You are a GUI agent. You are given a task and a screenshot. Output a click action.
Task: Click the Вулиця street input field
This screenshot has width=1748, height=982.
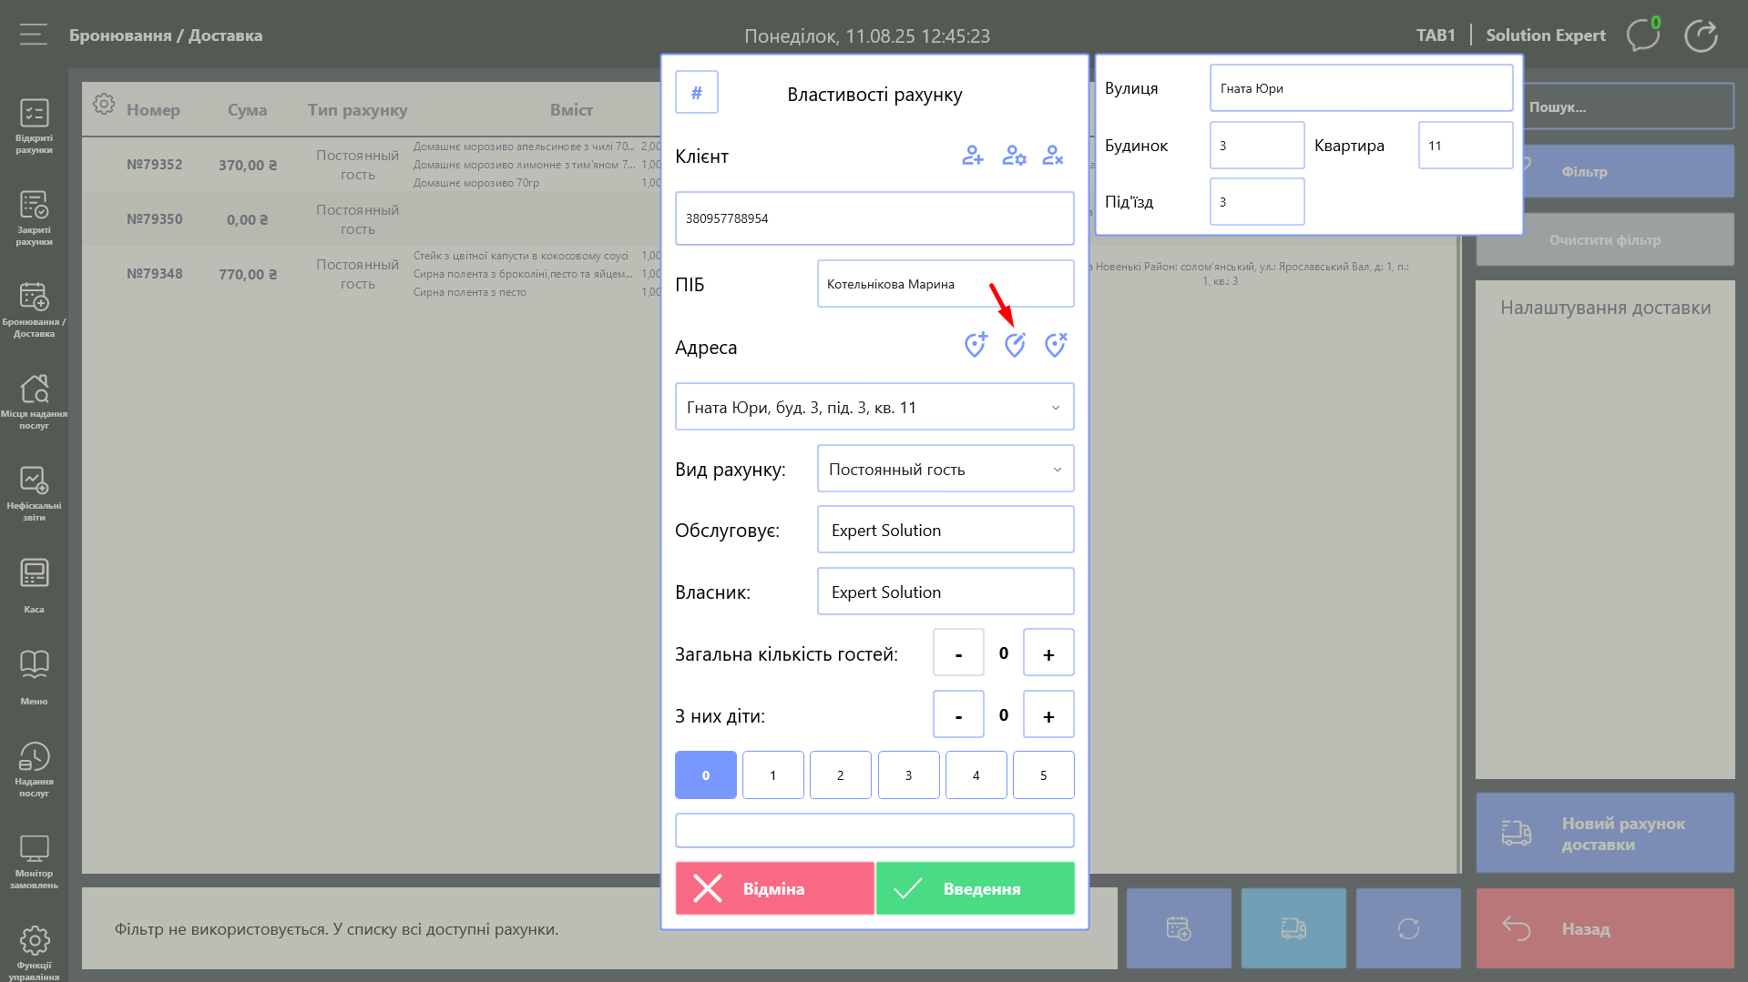tap(1360, 88)
